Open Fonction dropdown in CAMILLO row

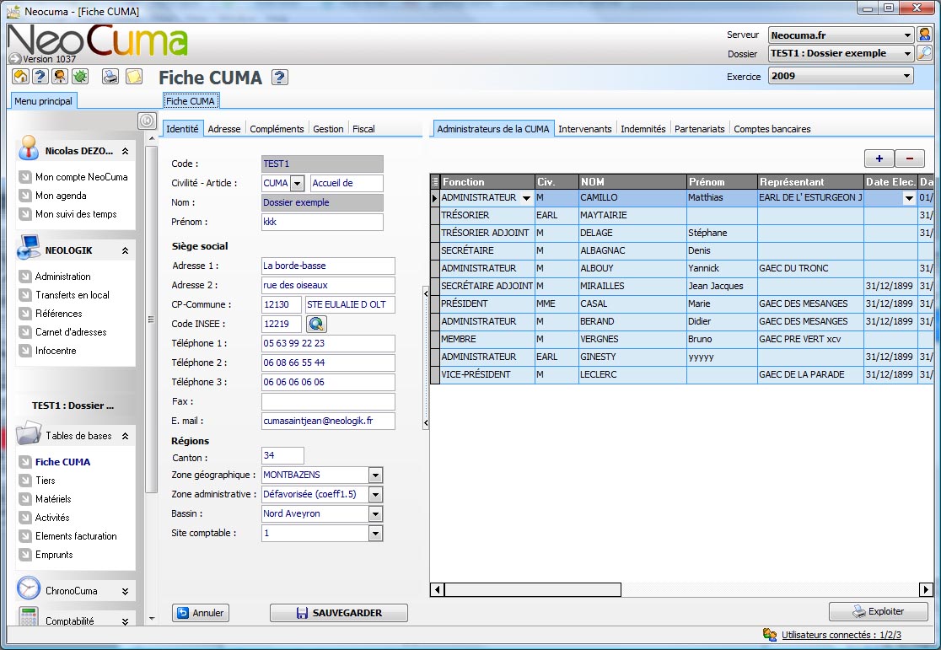click(x=526, y=198)
